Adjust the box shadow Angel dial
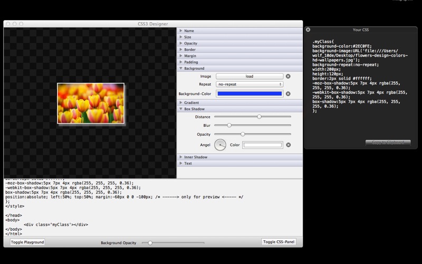The image size is (422, 264). pos(220,145)
